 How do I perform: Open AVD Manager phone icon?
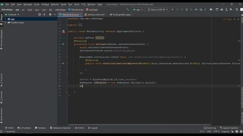tap(226, 9)
